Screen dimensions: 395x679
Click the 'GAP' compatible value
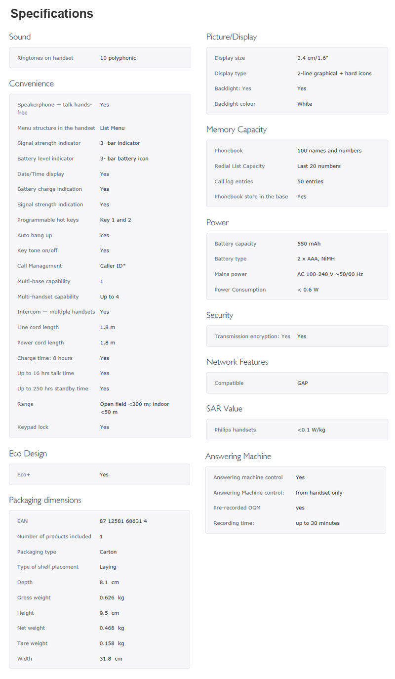pos(303,383)
